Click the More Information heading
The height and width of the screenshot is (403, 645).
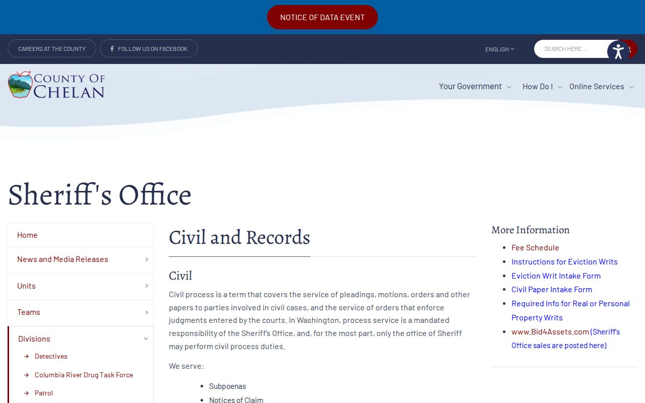[531, 230]
